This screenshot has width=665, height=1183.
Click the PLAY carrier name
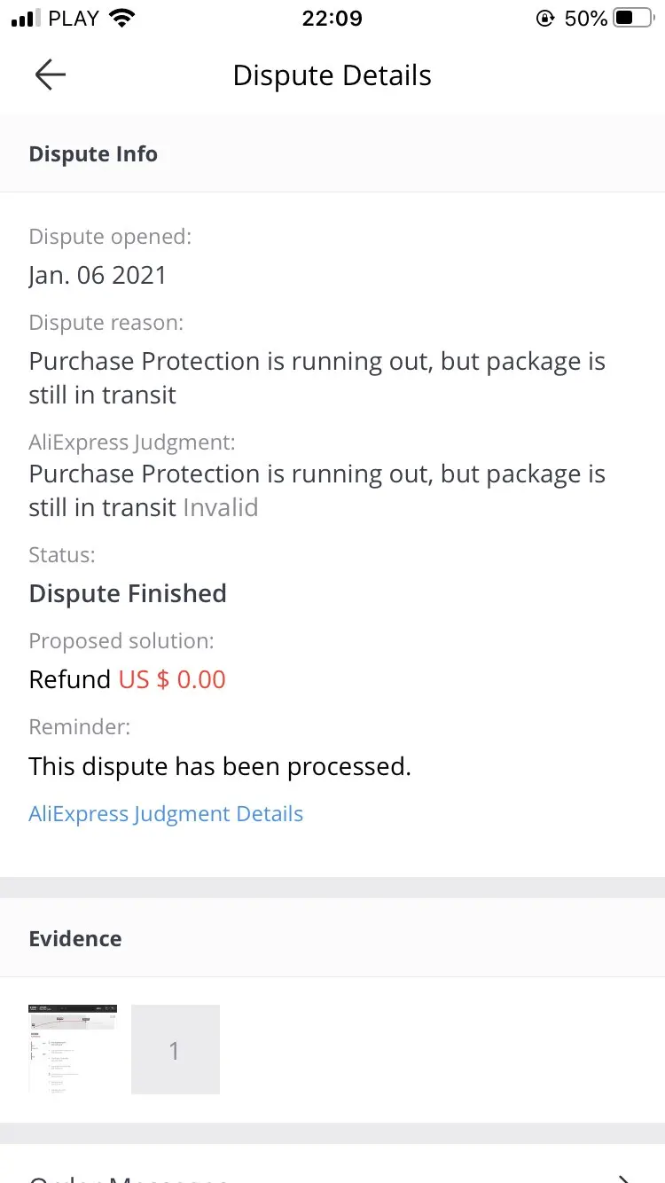[74, 19]
